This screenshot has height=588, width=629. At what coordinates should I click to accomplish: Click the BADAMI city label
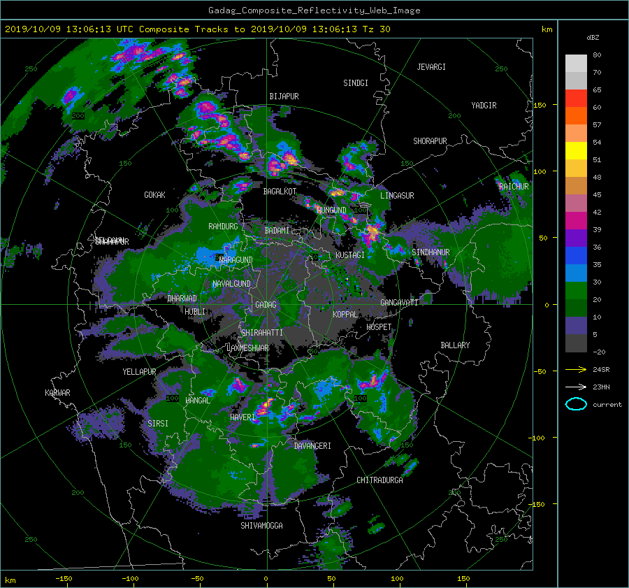click(x=277, y=231)
